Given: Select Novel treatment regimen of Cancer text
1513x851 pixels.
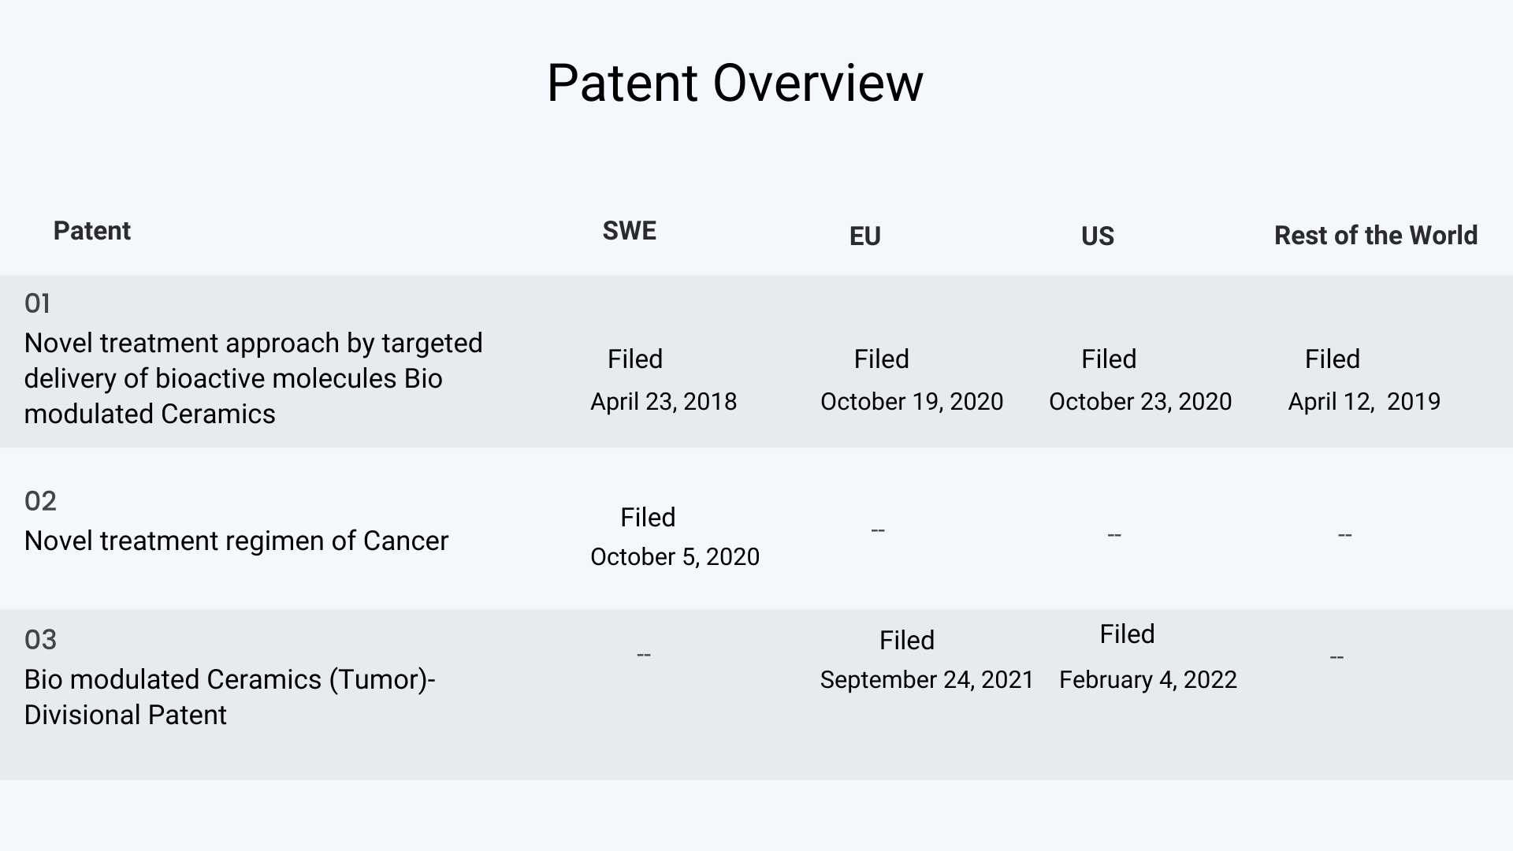Looking at the screenshot, I should click(236, 541).
